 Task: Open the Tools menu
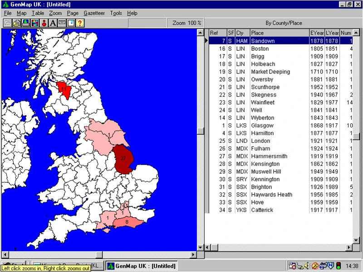tap(116, 13)
